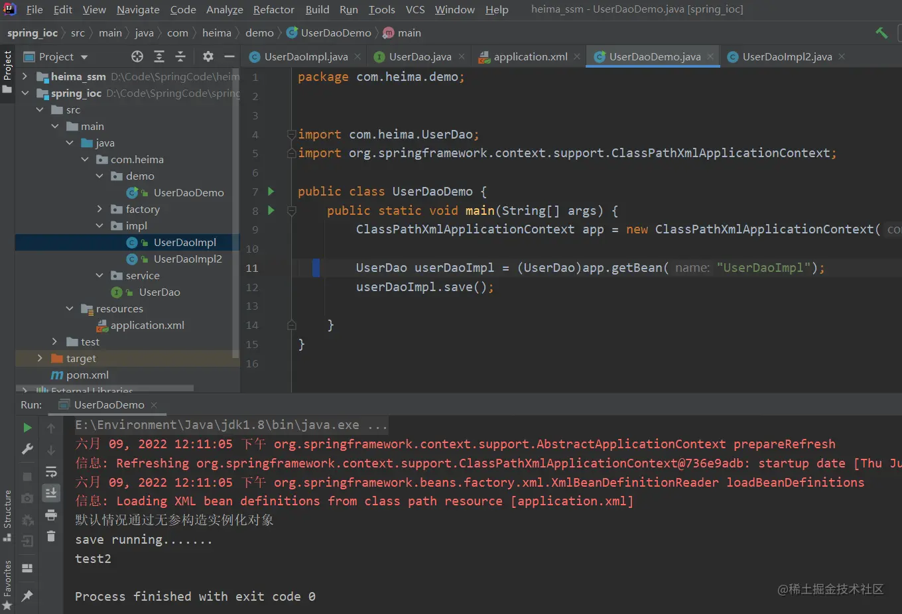Screen dimensions: 902x614
Task: Collapse the java folder in tree
Action: (70, 143)
